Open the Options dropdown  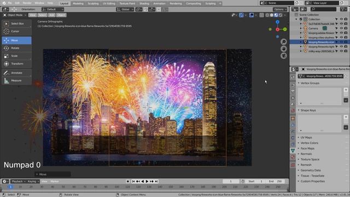tap(280, 9)
